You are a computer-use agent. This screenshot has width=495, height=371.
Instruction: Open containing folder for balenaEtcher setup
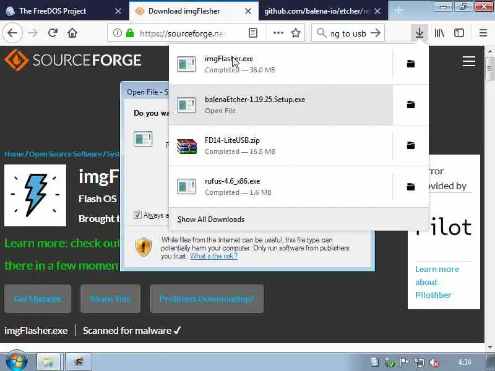(x=411, y=104)
